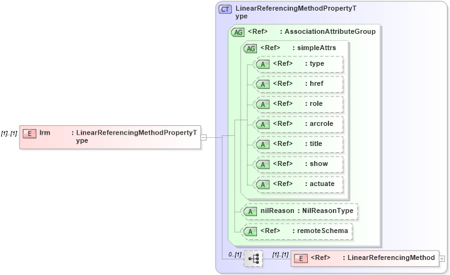Select the simpleAttrs label
Viewport: 450px width, 275px height.
pyautogui.click(x=317, y=48)
